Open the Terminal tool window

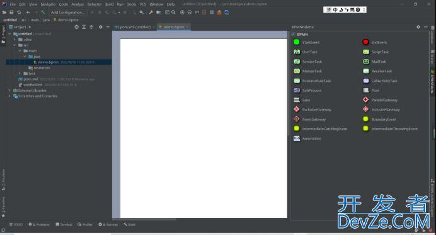coord(64,224)
